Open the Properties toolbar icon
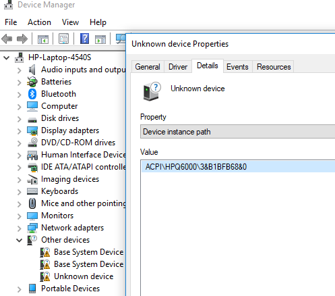The height and width of the screenshot is (296, 335). pos(63,39)
